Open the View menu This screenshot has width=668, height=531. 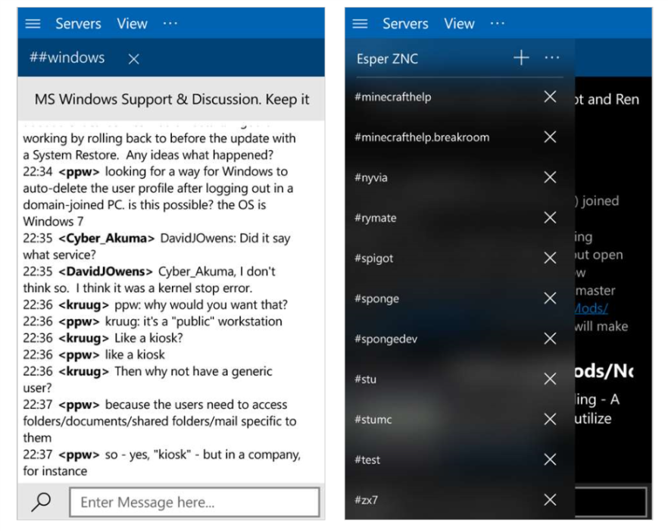click(131, 23)
